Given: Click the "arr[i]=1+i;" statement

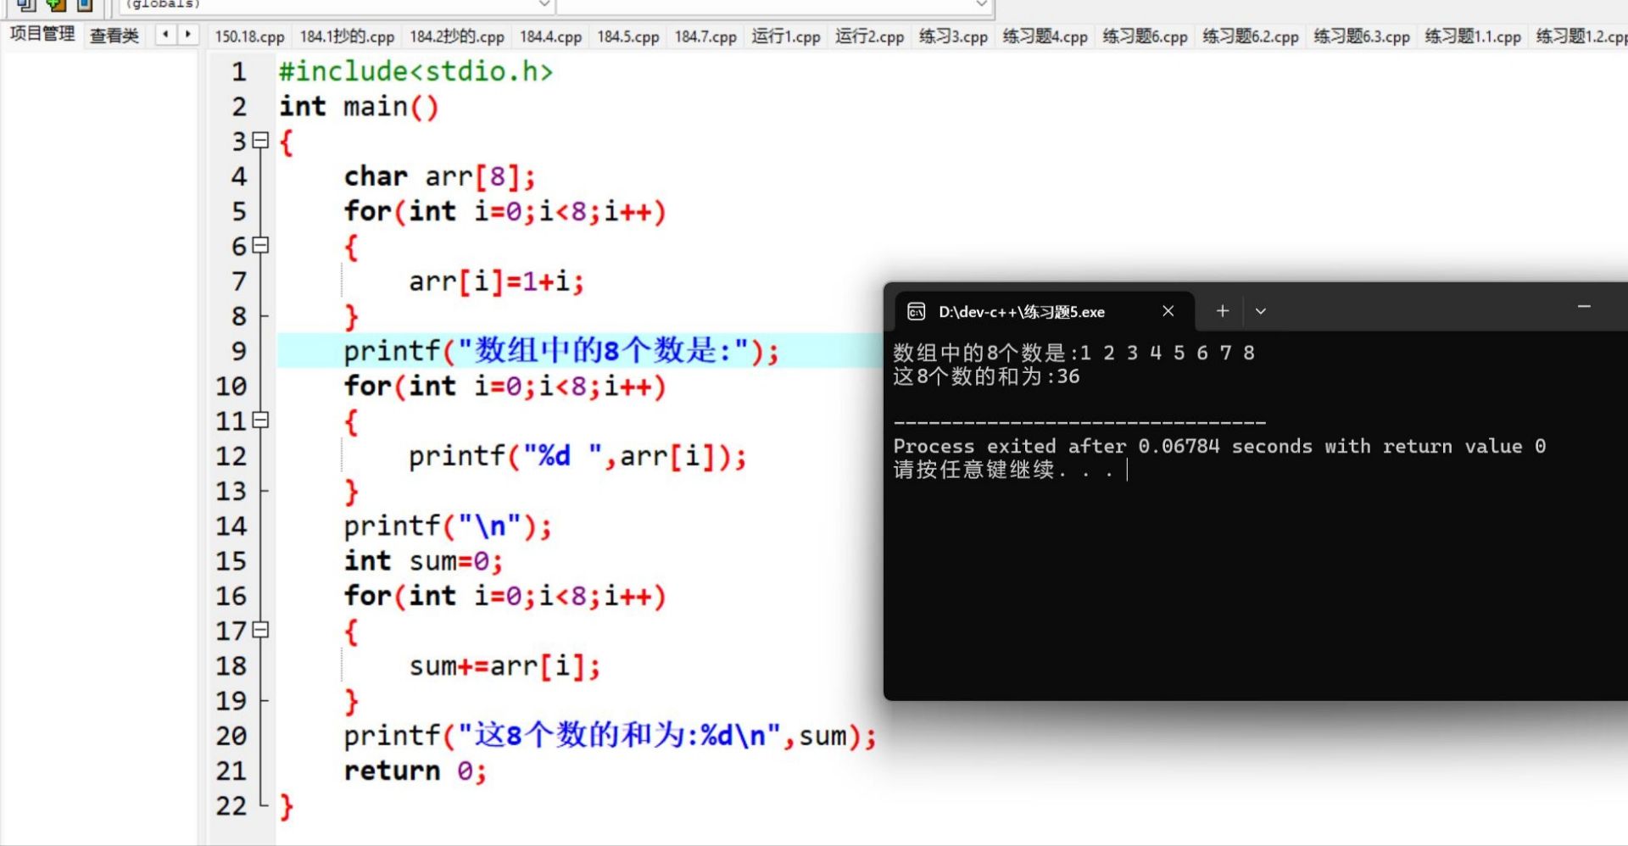Looking at the screenshot, I should click(496, 281).
